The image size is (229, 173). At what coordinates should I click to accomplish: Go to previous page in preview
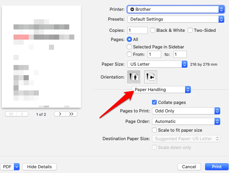pos(22,114)
